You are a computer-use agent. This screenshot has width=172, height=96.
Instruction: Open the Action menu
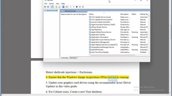coord(51,3)
